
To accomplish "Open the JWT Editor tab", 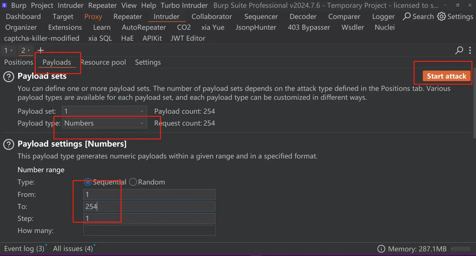I will pos(188,38).
